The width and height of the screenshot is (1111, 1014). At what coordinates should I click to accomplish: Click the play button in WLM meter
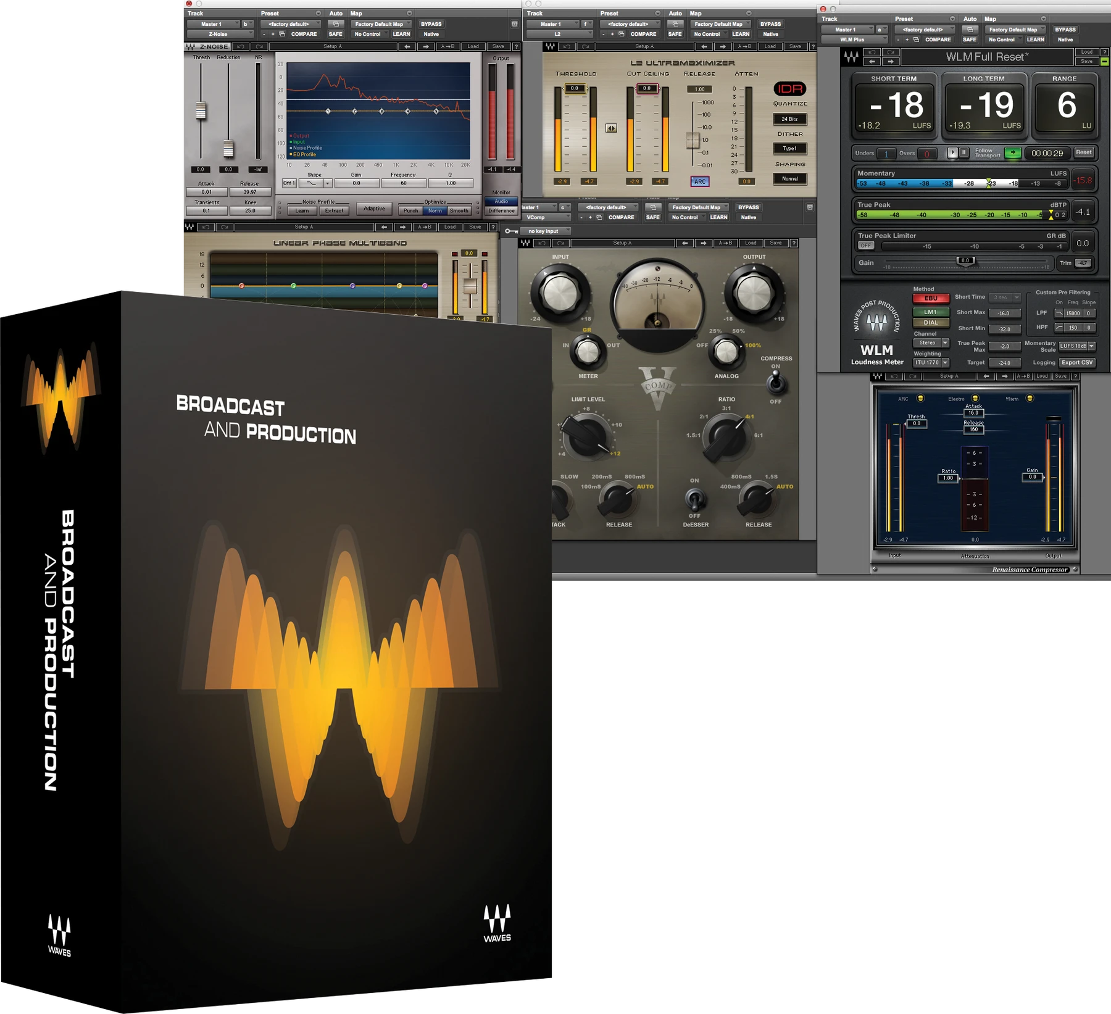[952, 152]
